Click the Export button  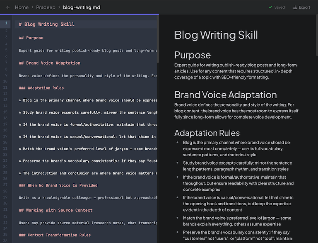click(x=301, y=7)
